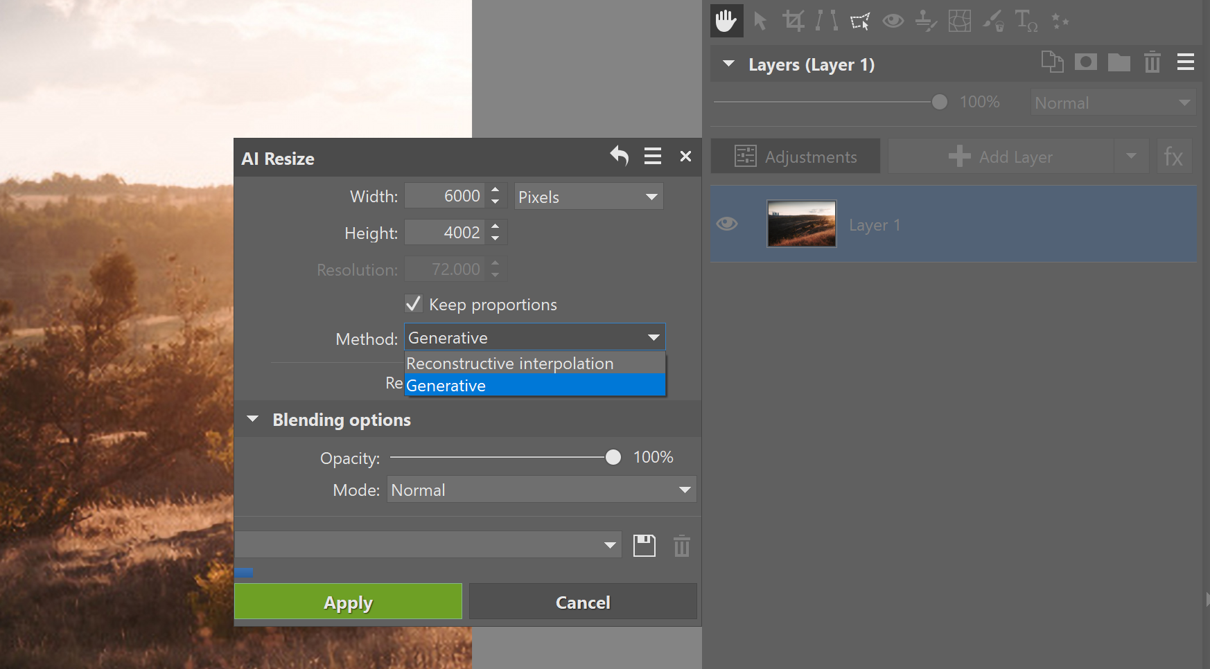Open the AI Resize hamburger menu

coord(652,157)
